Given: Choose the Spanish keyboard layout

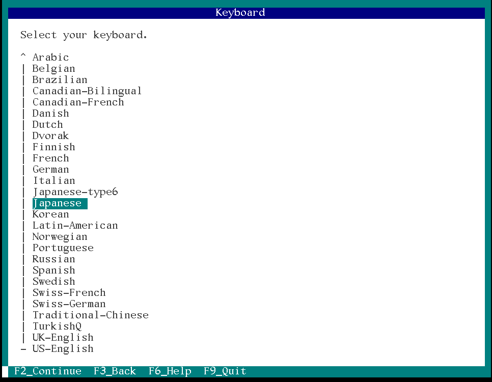Looking at the screenshot, I should 53,270.
